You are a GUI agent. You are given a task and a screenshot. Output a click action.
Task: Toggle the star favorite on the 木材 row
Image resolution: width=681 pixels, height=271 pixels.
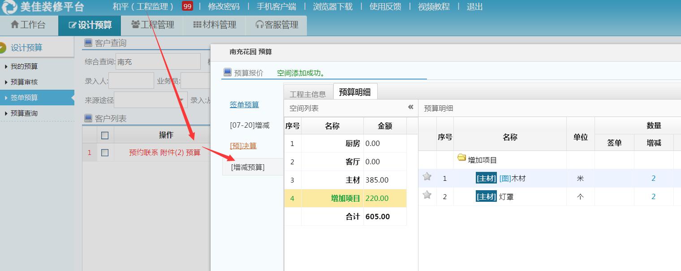(427, 176)
